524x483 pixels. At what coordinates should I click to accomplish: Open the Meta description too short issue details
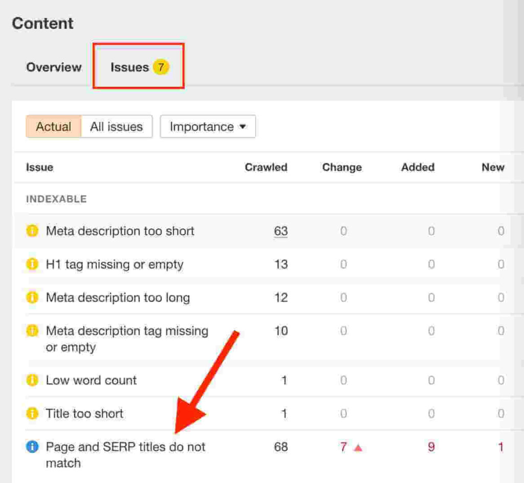[120, 231]
